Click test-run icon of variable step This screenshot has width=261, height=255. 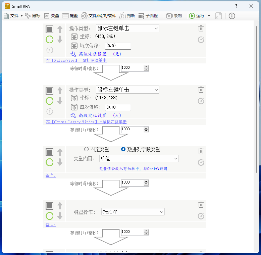pos(201,162)
